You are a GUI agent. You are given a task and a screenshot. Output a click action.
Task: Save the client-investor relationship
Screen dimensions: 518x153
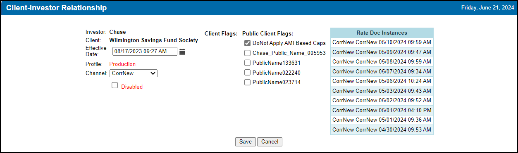[x=246, y=141]
